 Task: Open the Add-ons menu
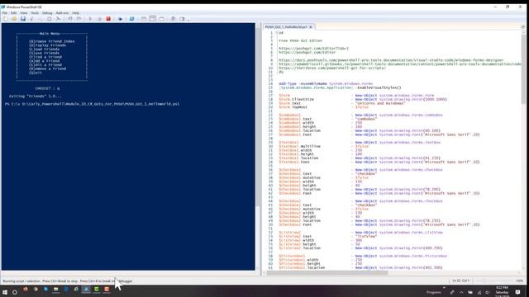[62, 13]
